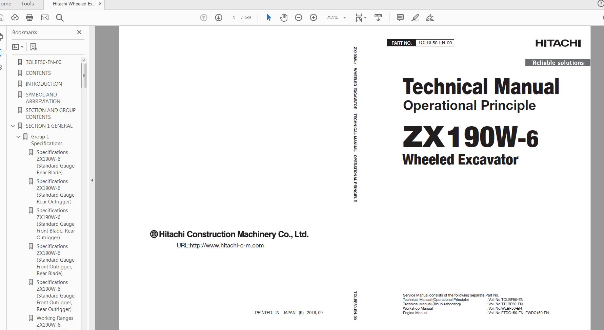Collapse the navigation pane arrow
This screenshot has height=330, width=604.
(92, 180)
